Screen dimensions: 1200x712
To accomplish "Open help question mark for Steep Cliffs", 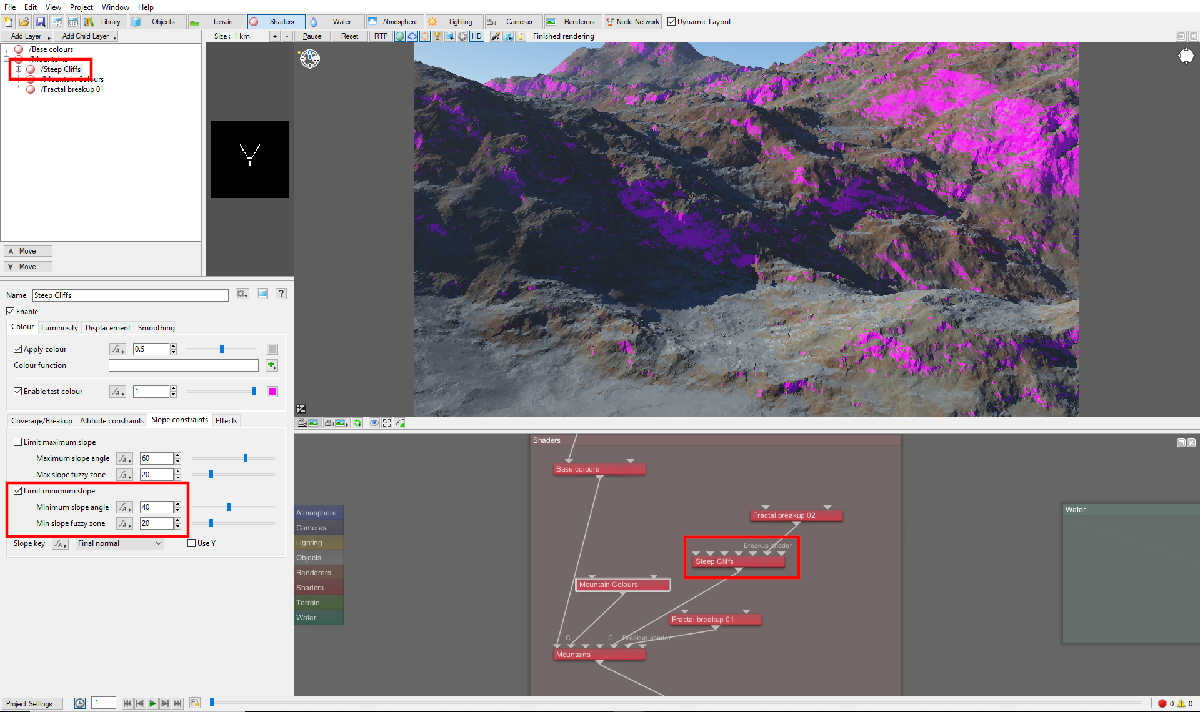I will click(x=281, y=294).
